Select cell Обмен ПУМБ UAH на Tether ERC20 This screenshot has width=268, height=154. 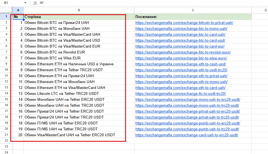tap(79, 123)
